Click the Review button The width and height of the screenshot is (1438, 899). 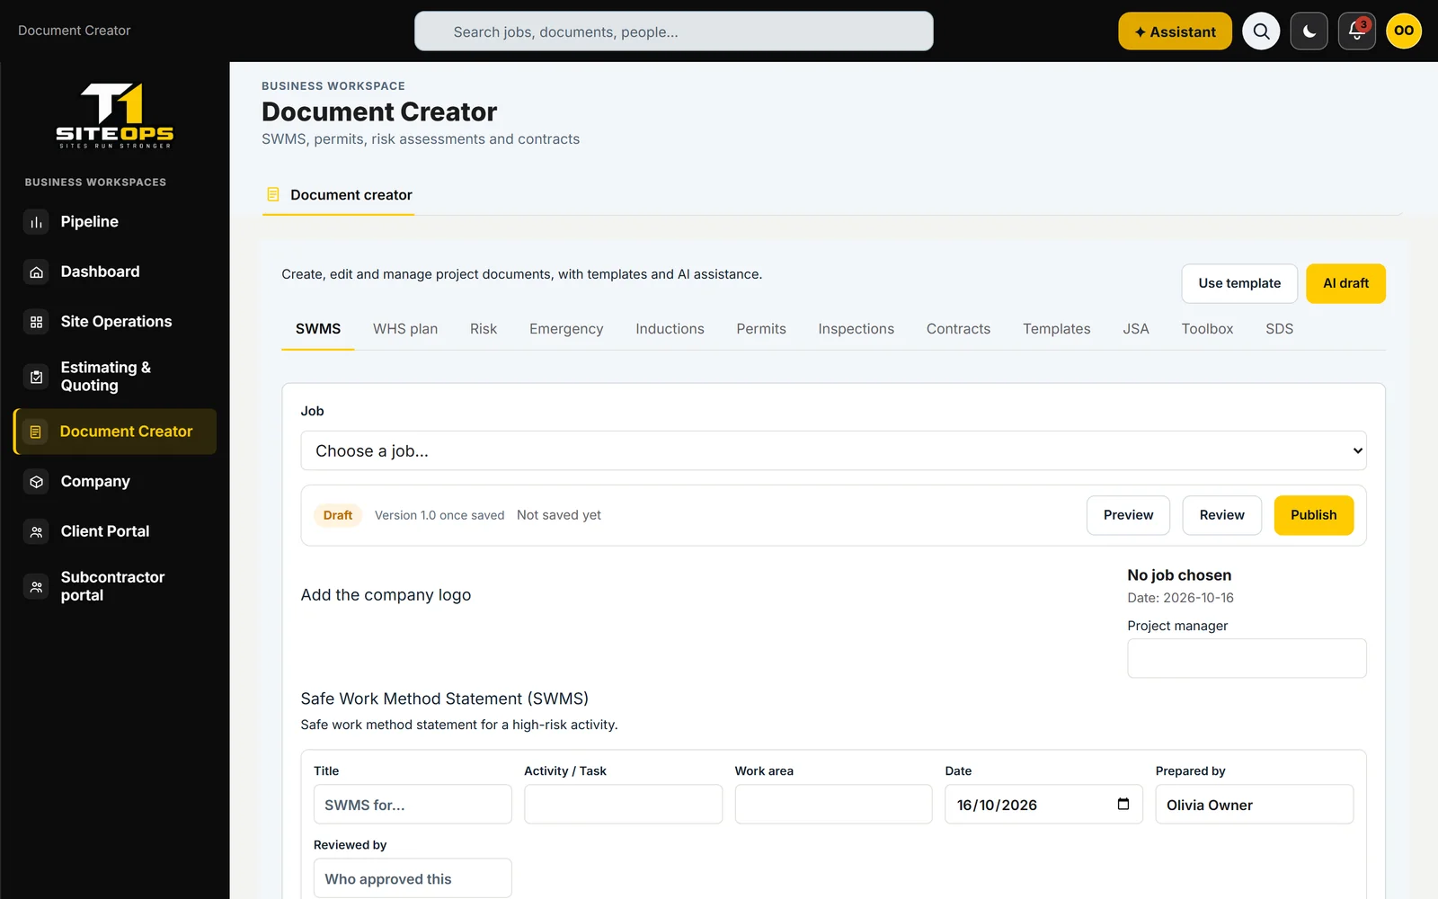click(1221, 515)
